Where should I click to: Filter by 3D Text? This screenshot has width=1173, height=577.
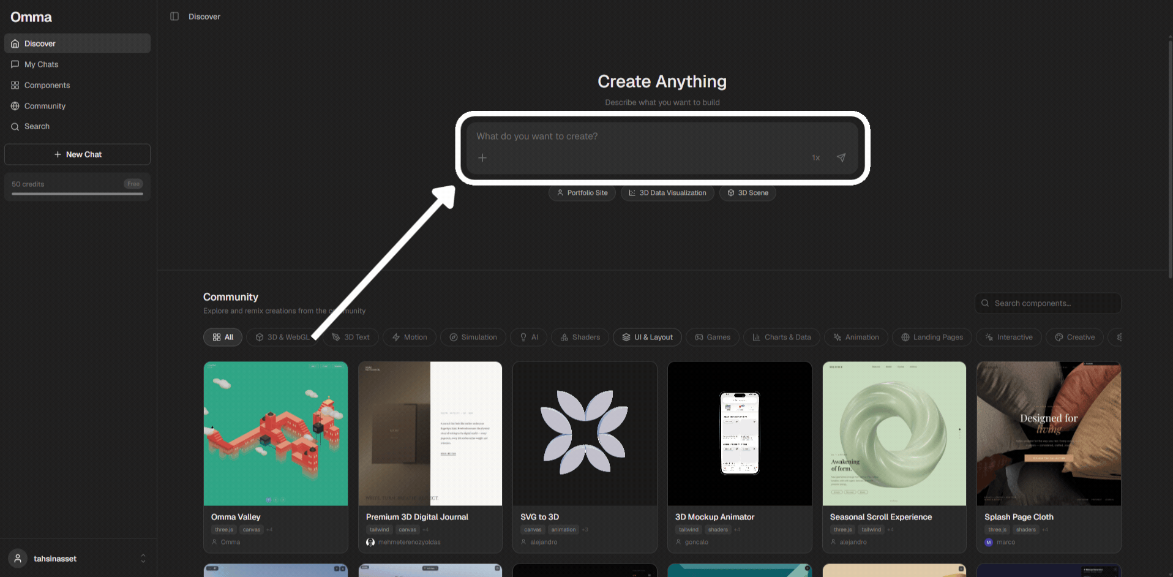(351, 338)
